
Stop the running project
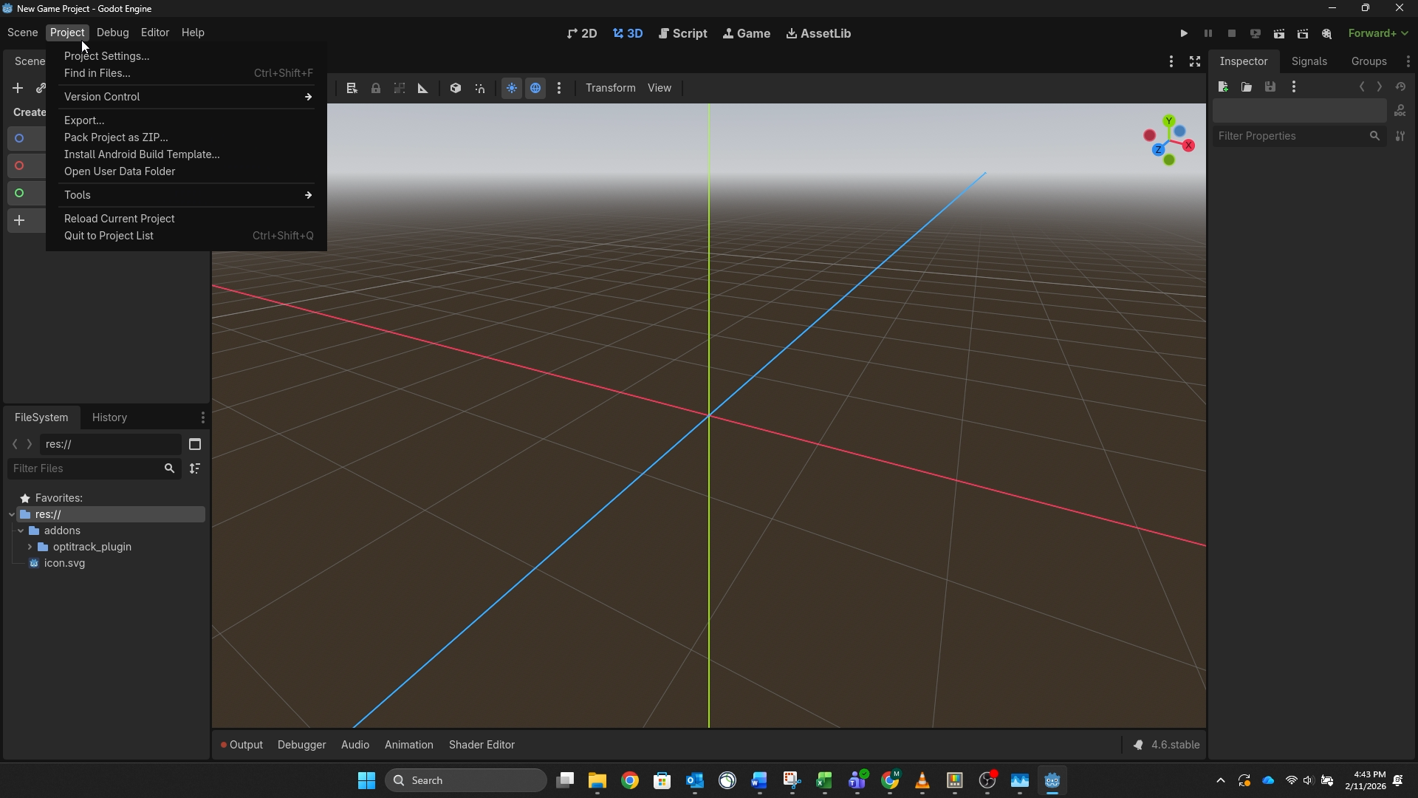click(x=1232, y=33)
